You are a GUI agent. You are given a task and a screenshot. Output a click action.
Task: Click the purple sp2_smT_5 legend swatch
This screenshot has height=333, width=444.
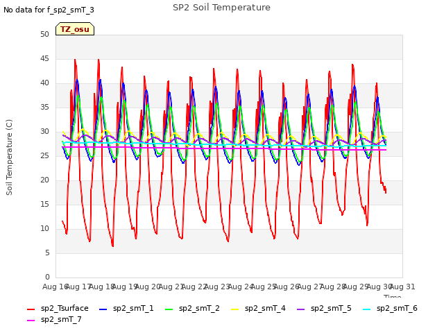(300, 309)
